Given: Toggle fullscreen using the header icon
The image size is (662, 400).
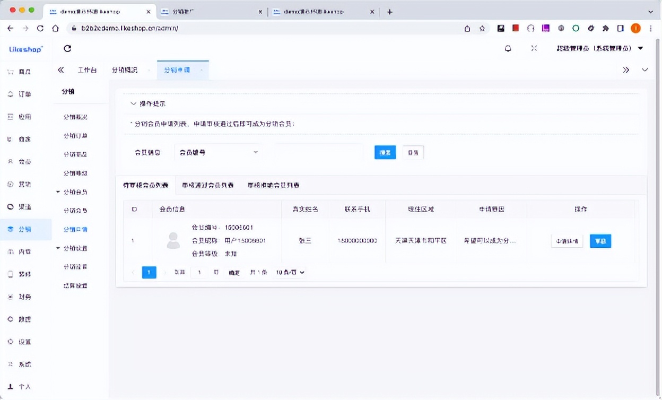Looking at the screenshot, I should click(x=534, y=48).
